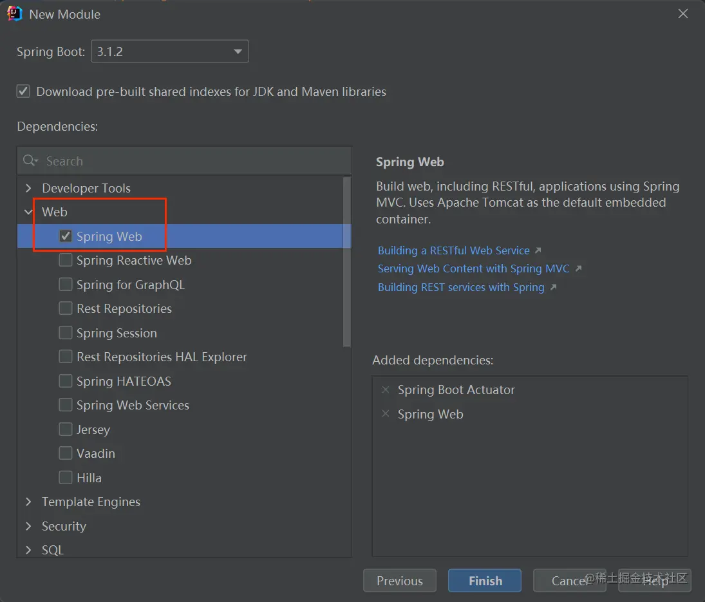The image size is (705, 602).
Task: Collapse the Web category
Action: pyautogui.click(x=28, y=212)
